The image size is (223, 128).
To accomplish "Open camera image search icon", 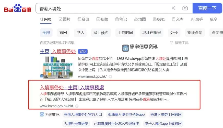I will (x=185, y=8).
